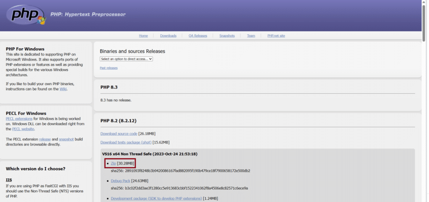Click the PHP logo image
Image resolution: width=429 pixels, height=202 pixels.
pos(26,15)
